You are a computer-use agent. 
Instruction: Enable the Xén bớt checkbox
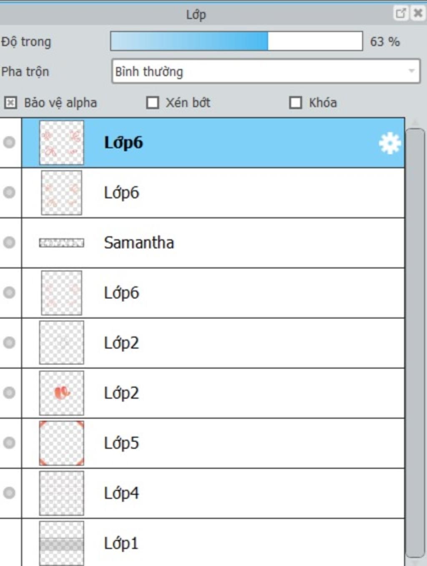point(153,103)
